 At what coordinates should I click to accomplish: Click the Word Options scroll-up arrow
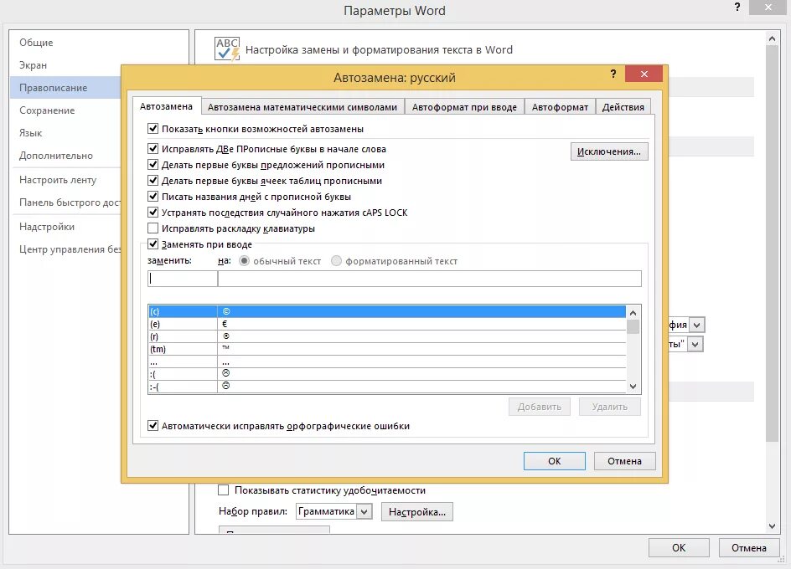click(x=772, y=38)
